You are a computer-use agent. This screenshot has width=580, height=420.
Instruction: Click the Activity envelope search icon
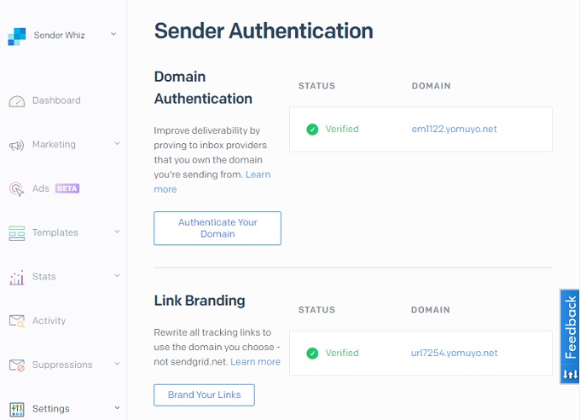pyautogui.click(x=17, y=321)
